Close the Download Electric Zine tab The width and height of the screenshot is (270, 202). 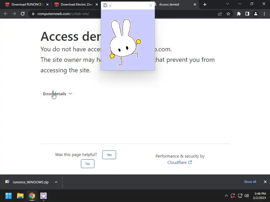coord(97,4)
